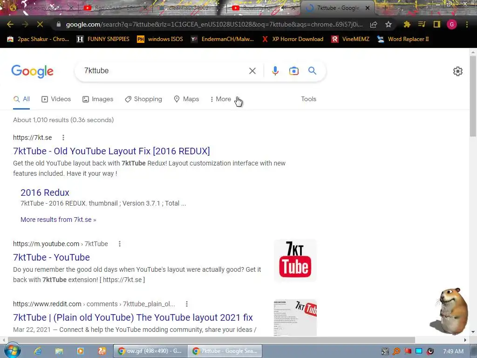
Task: Open Windows Explorer from taskbar
Action: tap(59, 351)
